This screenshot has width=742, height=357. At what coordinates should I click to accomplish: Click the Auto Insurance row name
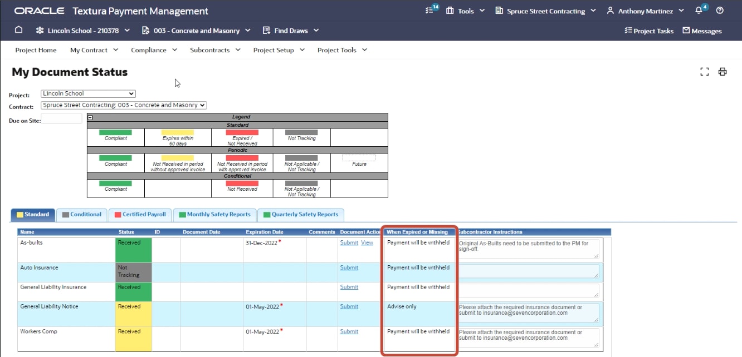(39, 267)
